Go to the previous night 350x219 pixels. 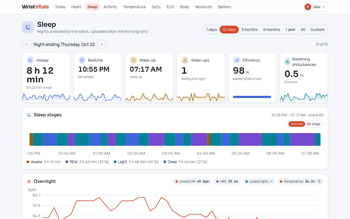coord(27,44)
